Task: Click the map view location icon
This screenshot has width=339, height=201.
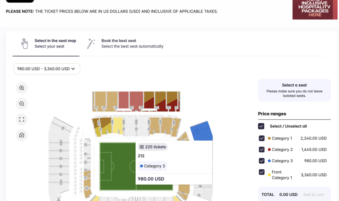Action: tap(22, 135)
